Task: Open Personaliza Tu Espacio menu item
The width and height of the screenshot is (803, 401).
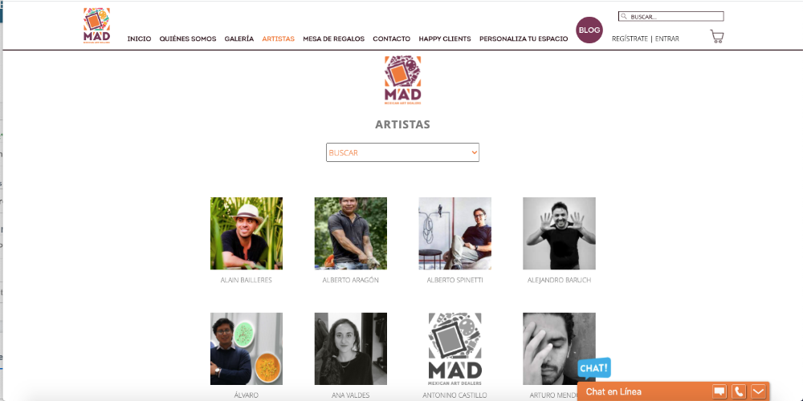Action: pyautogui.click(x=524, y=38)
